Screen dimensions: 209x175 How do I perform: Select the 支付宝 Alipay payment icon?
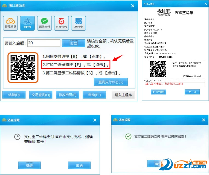click(27, 23)
